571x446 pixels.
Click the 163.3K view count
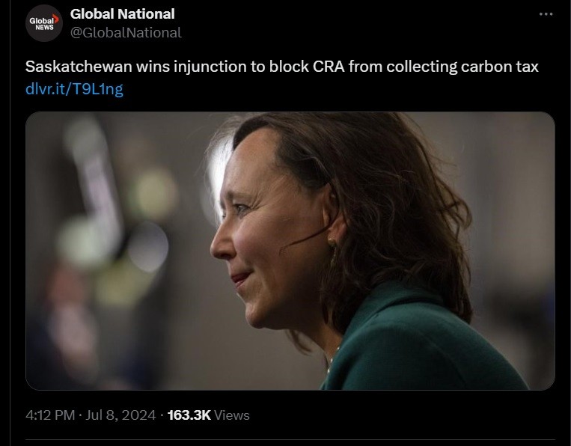click(189, 415)
